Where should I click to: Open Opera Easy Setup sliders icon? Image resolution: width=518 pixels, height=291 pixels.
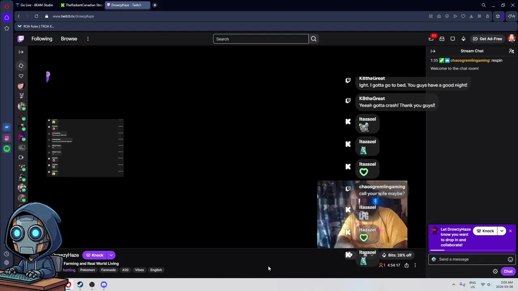tap(480, 16)
